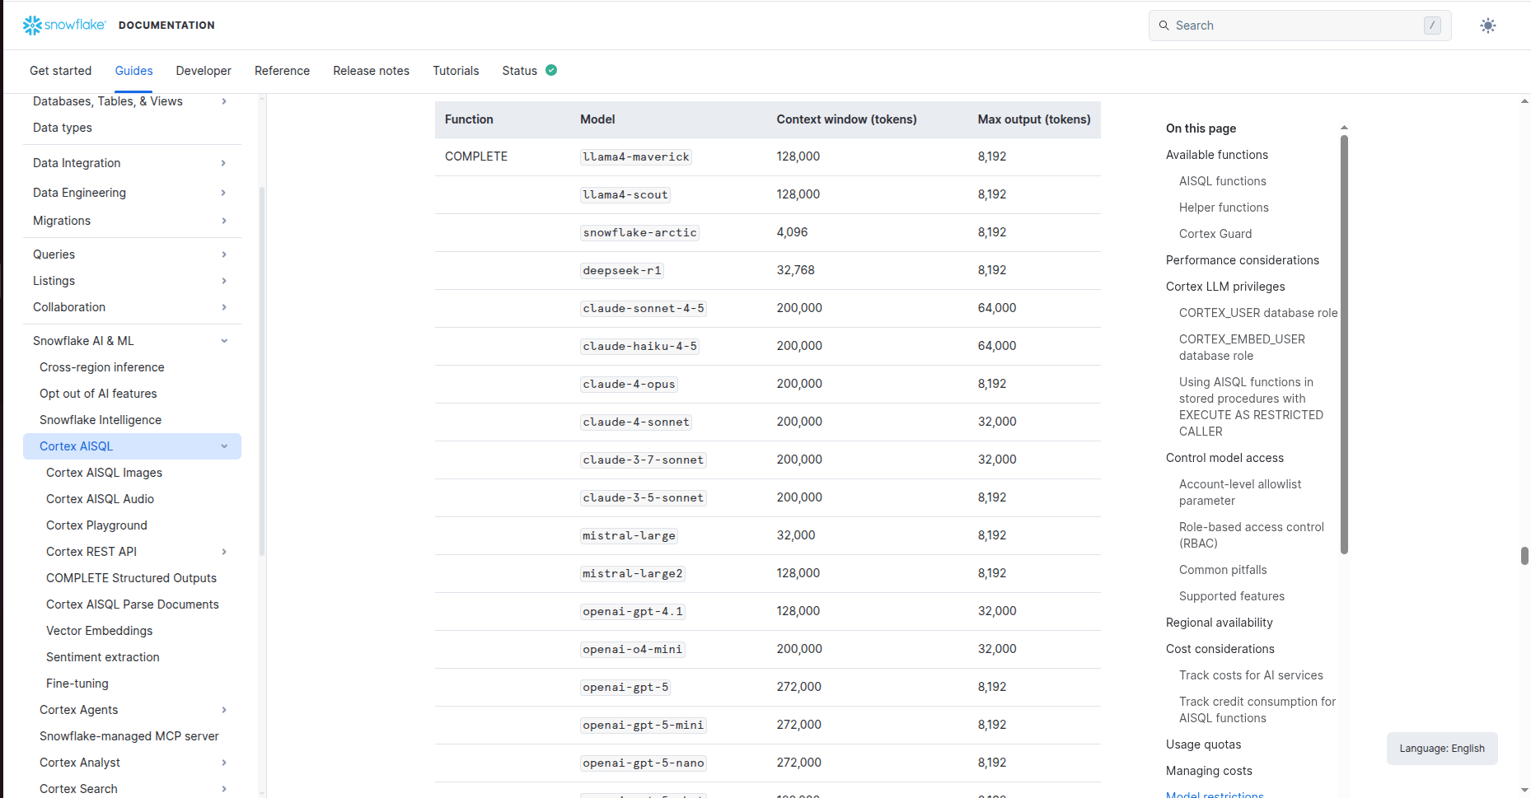The image size is (1531, 798).
Task: Expand the Cortex Agents section
Action: coord(224,709)
